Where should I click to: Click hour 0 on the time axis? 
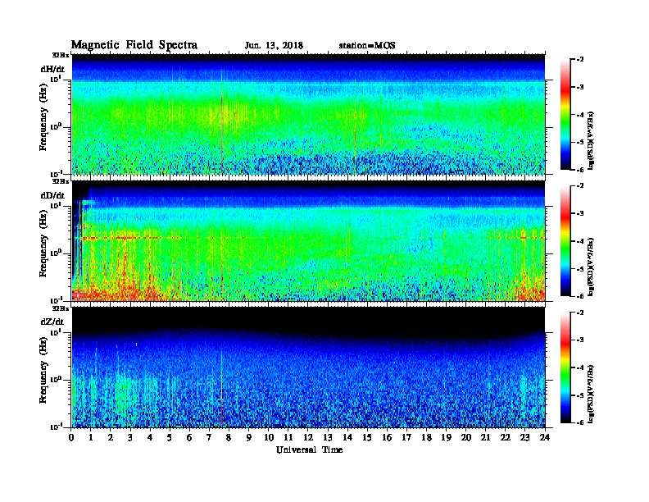71,437
